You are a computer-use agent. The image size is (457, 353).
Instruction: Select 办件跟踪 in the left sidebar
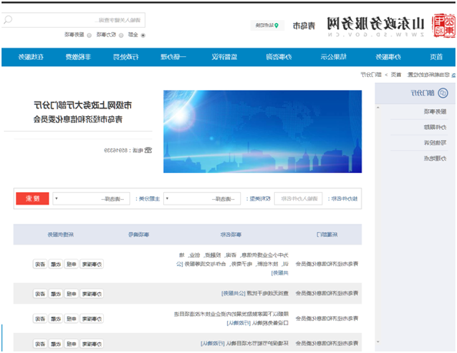[x=435, y=127]
